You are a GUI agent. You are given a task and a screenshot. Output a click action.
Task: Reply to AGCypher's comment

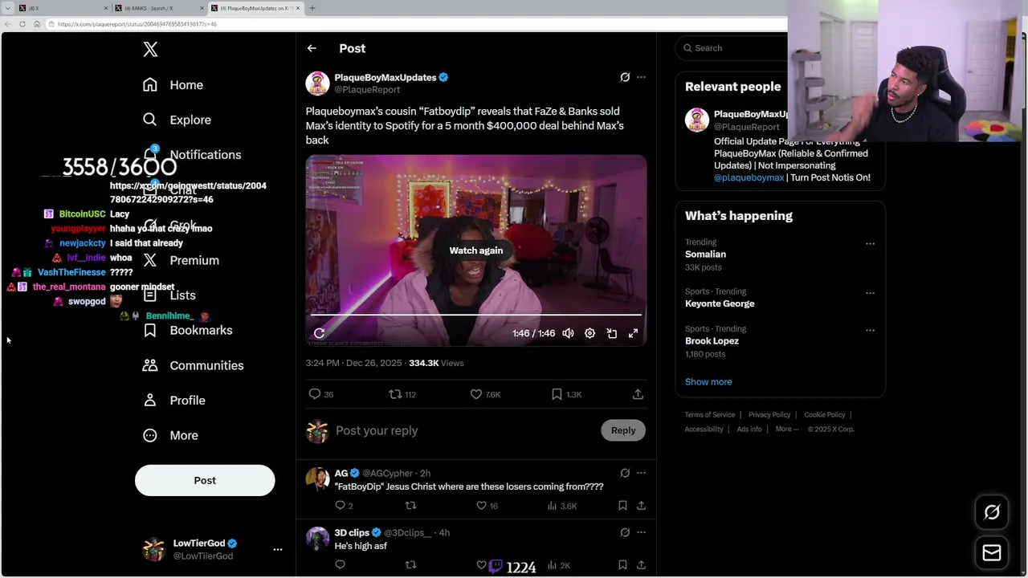(x=344, y=506)
